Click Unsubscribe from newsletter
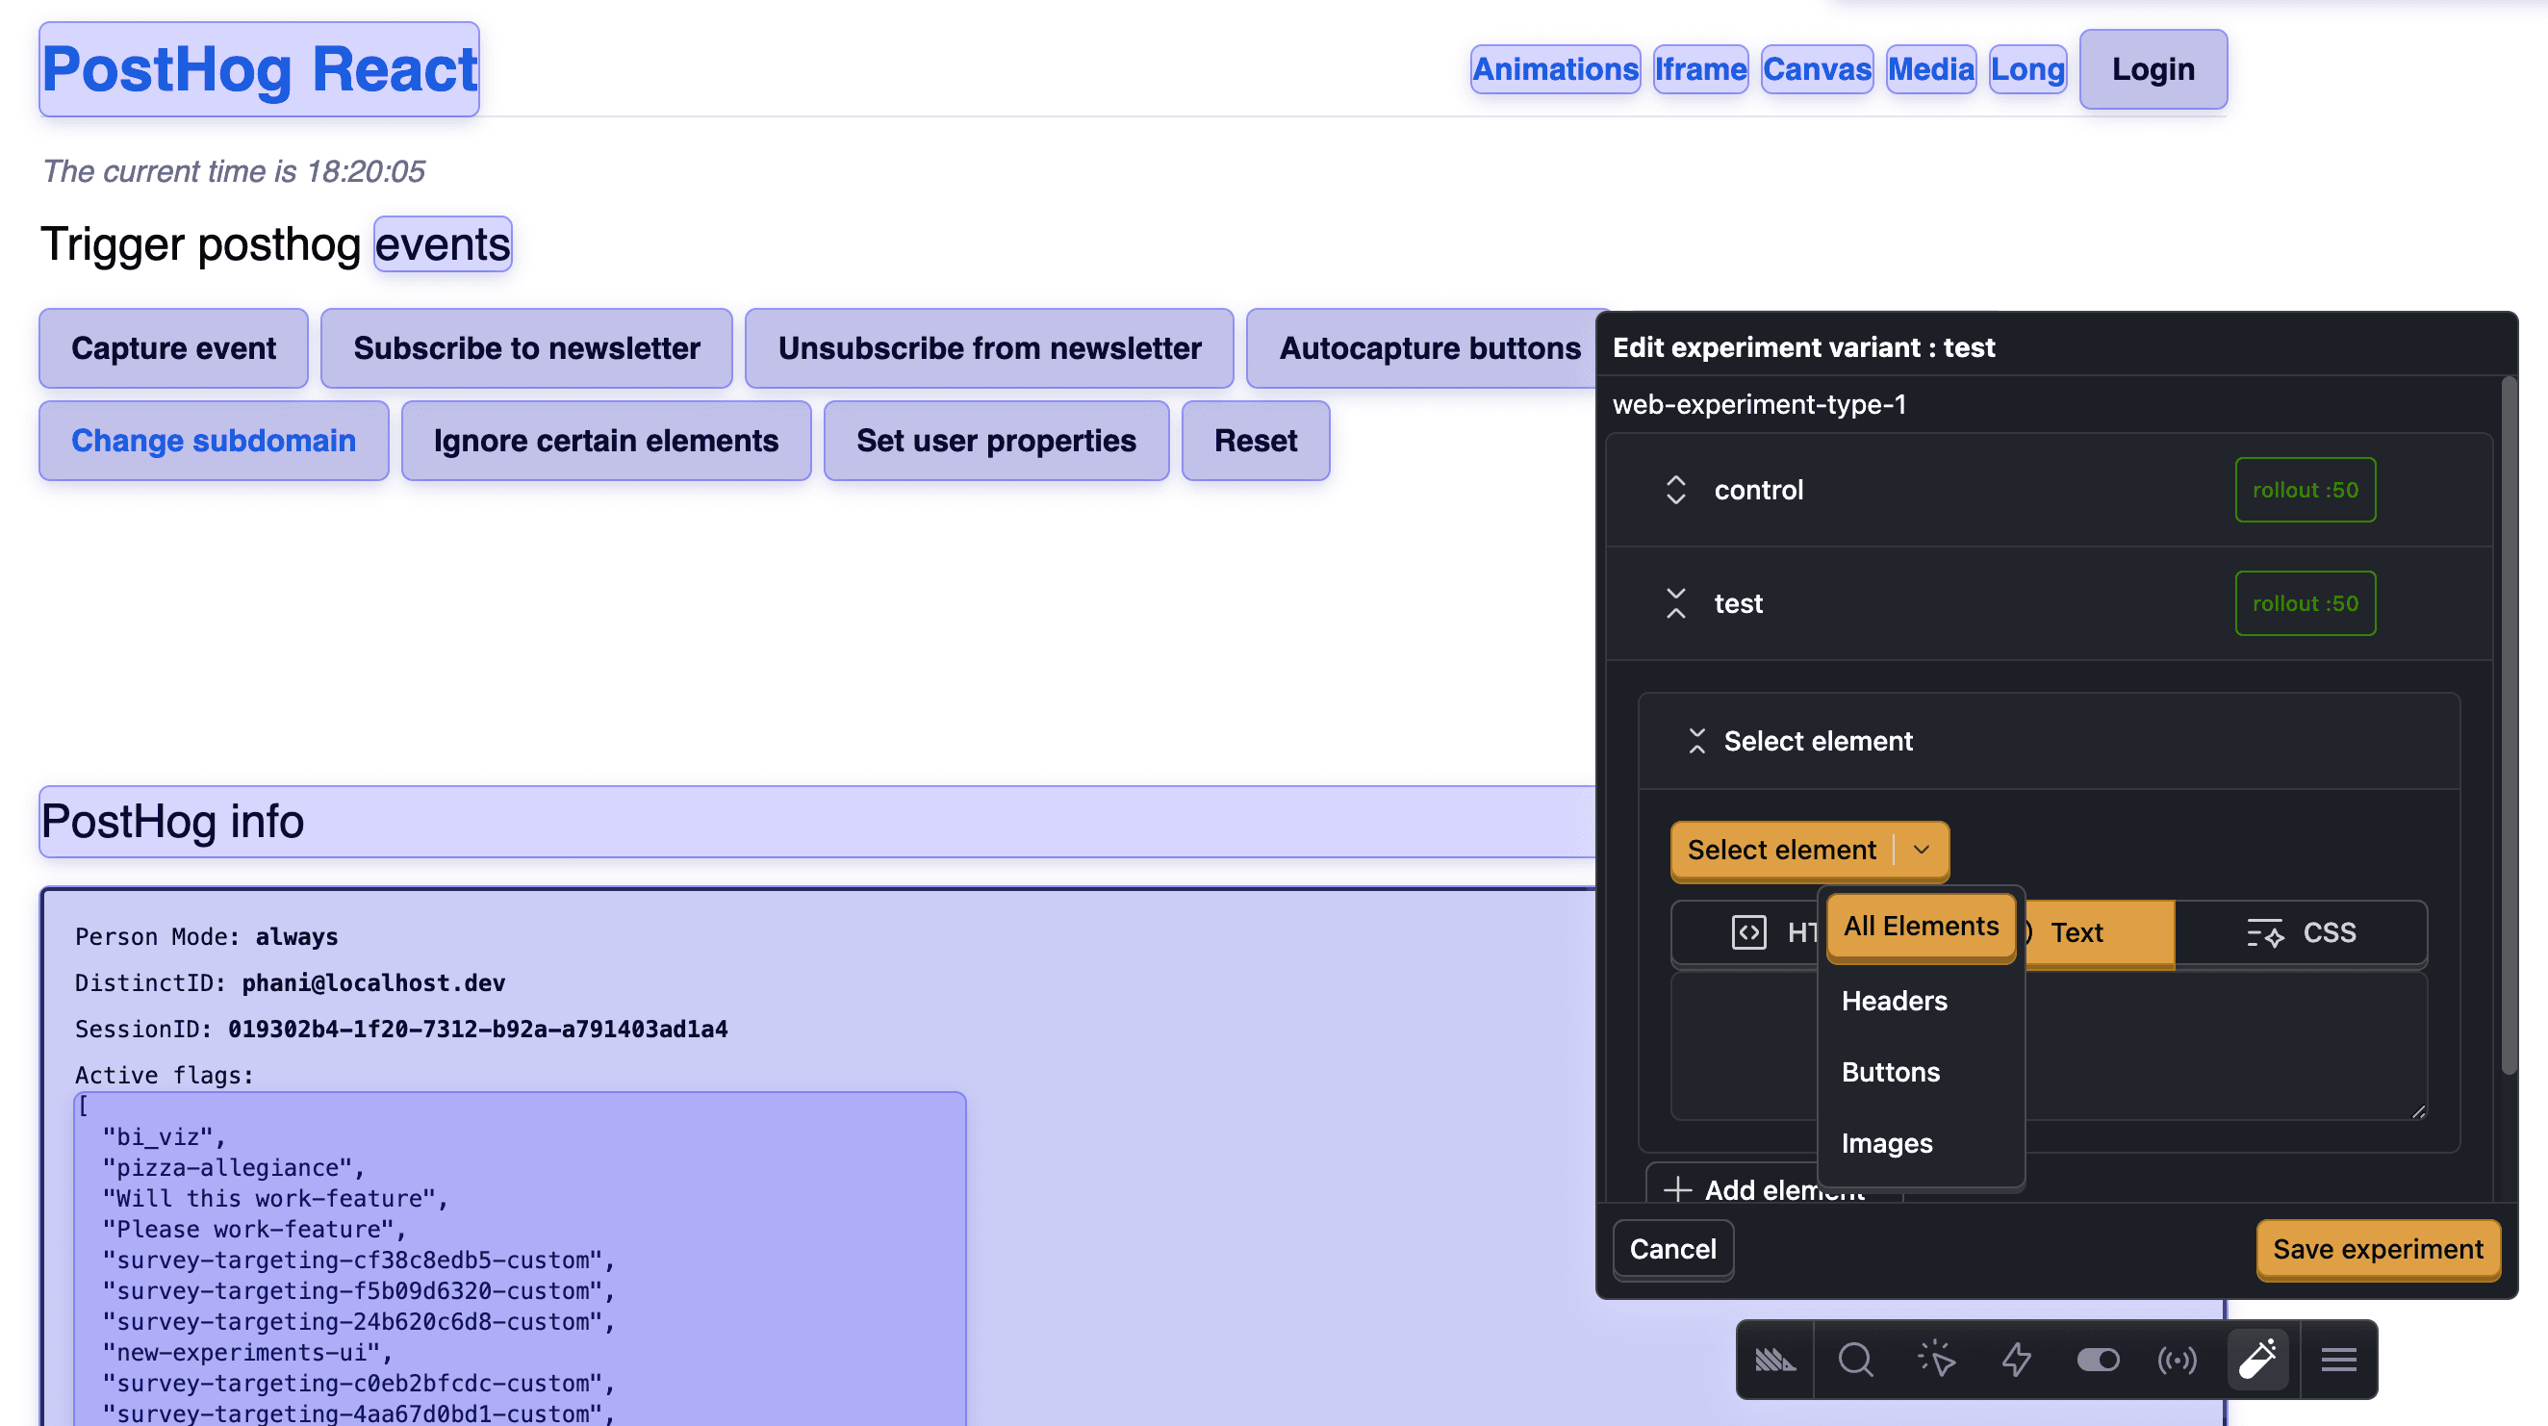The height and width of the screenshot is (1426, 2548). pos(989,348)
